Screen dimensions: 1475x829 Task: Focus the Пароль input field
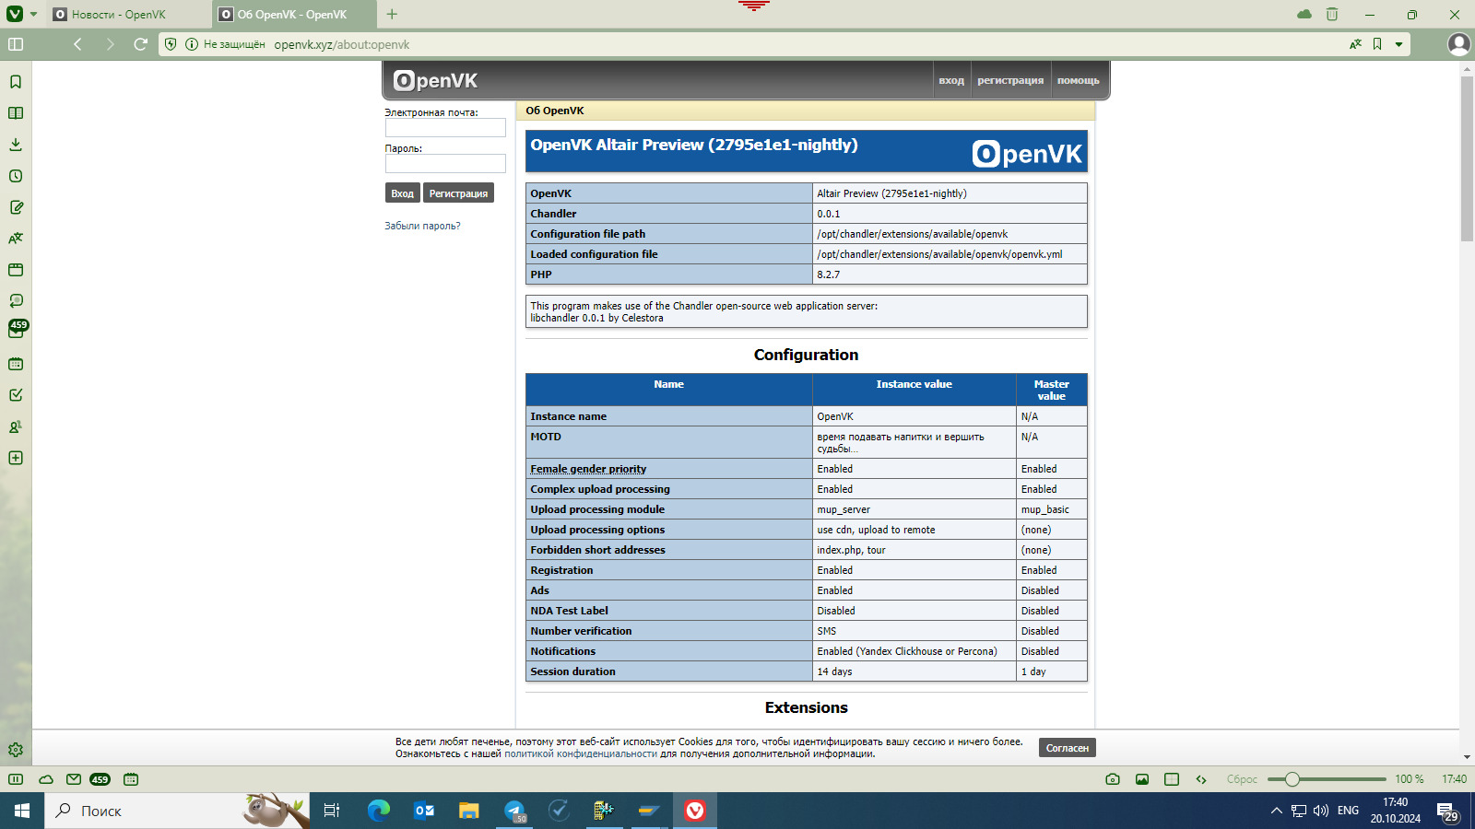coord(445,163)
